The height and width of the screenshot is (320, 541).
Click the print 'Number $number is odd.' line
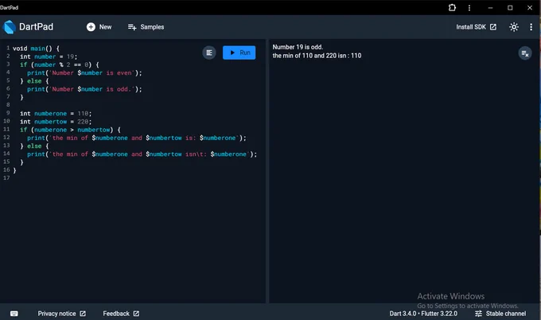pos(84,89)
